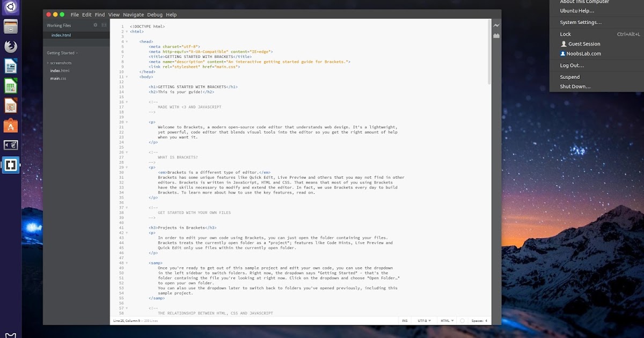The image size is (644, 338).
Task: Open System Settings from system menu
Action: point(581,23)
